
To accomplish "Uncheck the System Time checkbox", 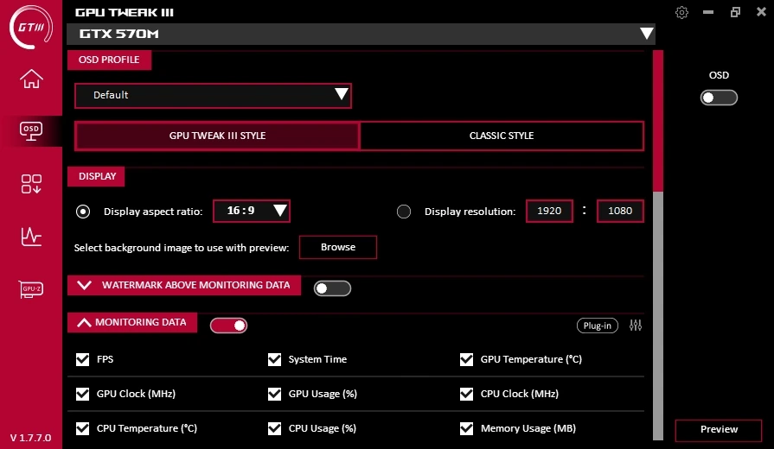I will coord(274,359).
